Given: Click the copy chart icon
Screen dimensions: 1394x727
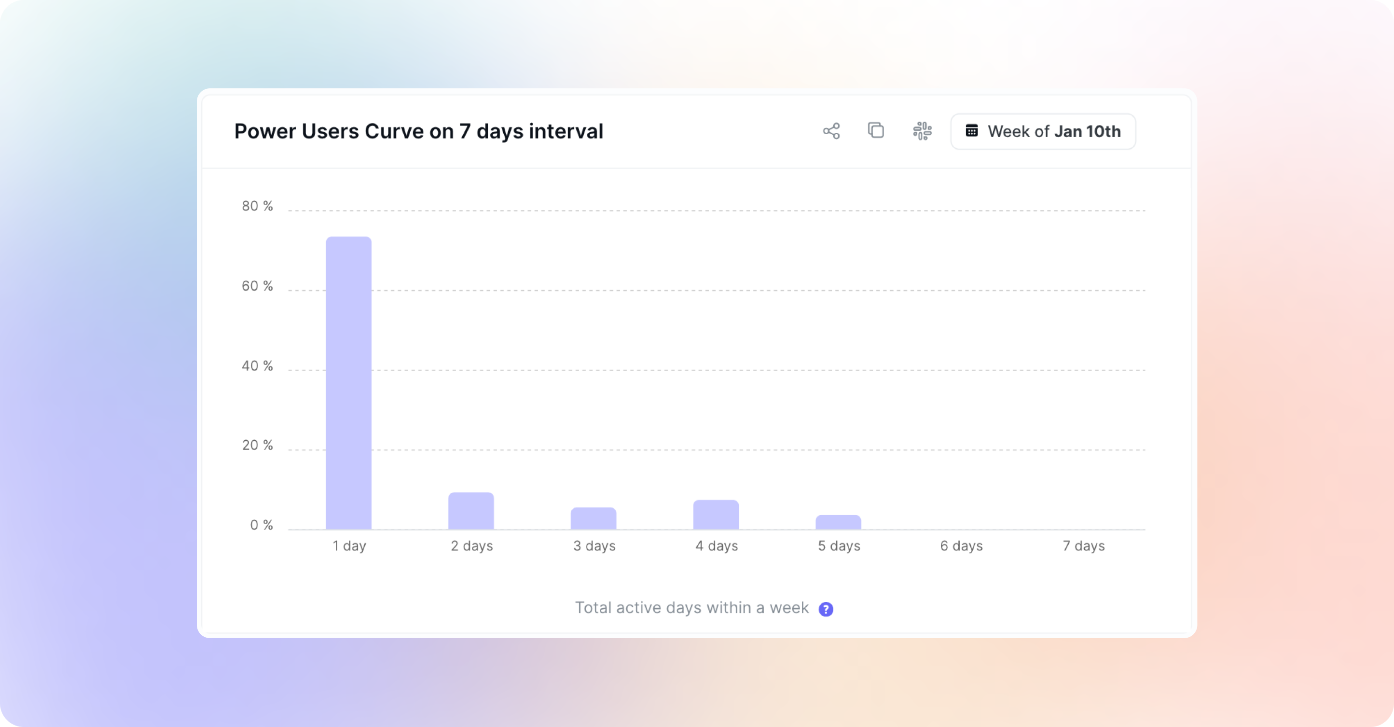Looking at the screenshot, I should click(x=876, y=130).
